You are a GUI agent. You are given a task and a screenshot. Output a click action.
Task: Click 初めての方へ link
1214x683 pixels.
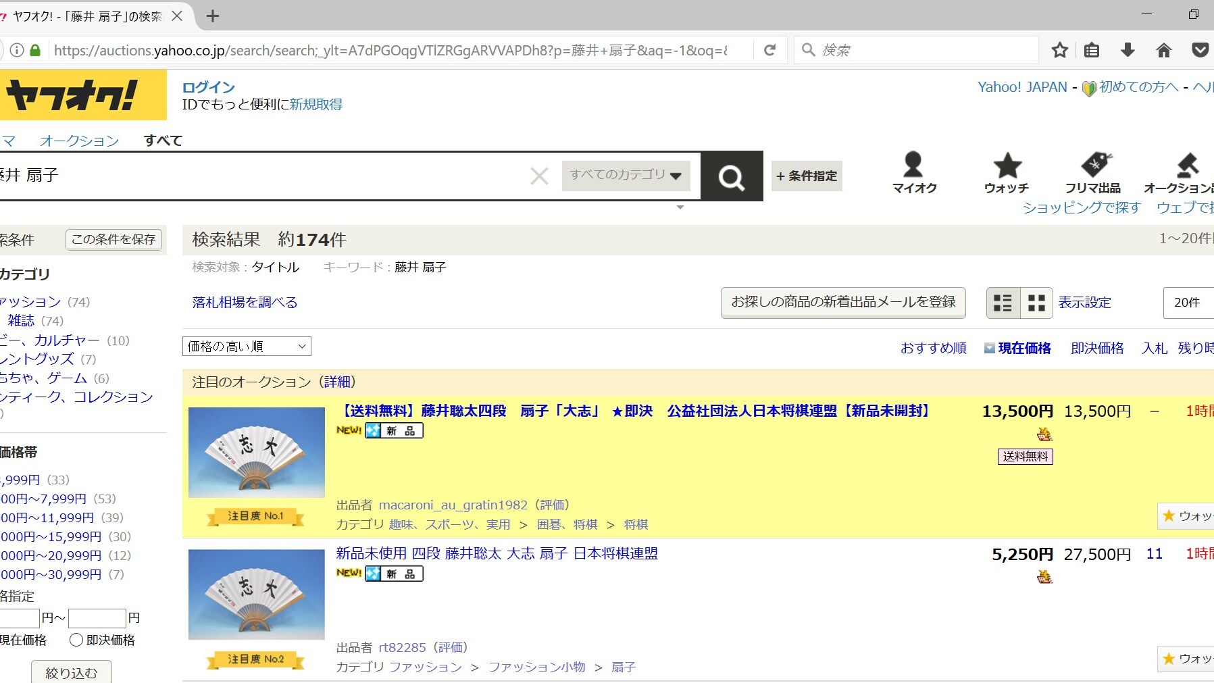click(x=1138, y=87)
